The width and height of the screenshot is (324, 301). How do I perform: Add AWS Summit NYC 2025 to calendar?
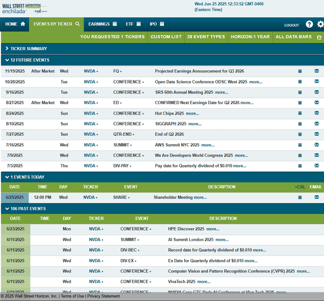[300, 145]
